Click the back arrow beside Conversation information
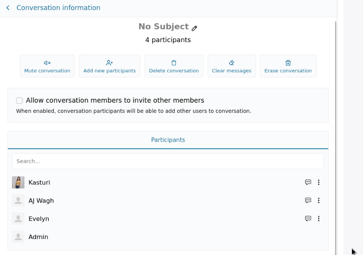Viewport: 363px width, 255px height. (8, 8)
